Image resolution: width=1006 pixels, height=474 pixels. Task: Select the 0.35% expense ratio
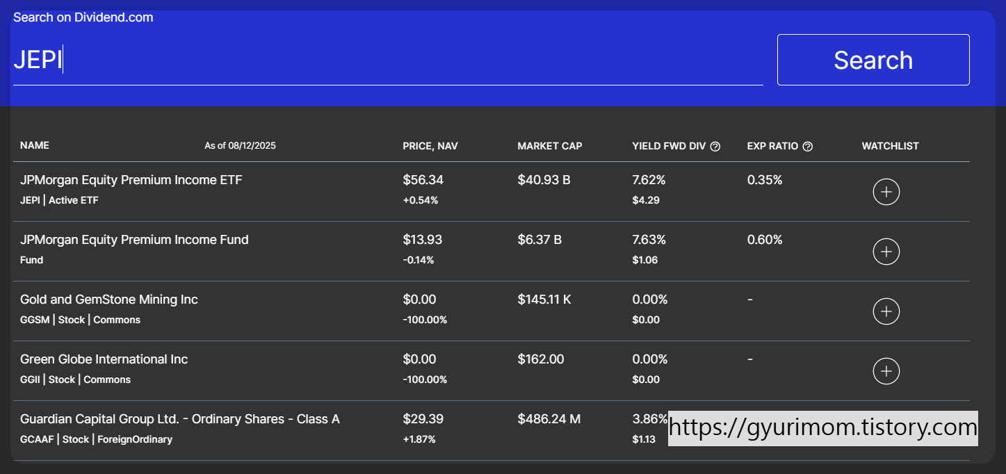tap(765, 180)
